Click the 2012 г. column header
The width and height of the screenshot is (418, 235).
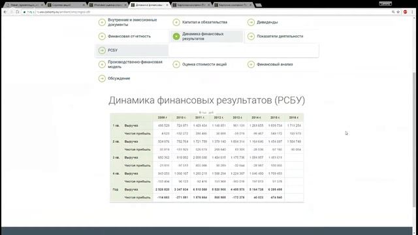point(219,117)
